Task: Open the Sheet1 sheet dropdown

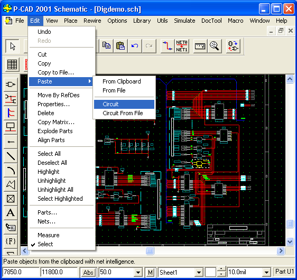Action: click(199, 273)
